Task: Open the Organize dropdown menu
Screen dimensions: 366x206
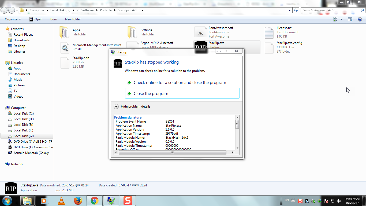Action: (x=13, y=19)
